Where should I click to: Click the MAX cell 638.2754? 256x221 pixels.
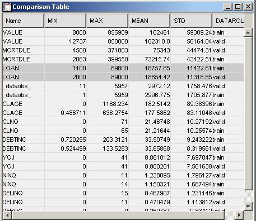coord(108,113)
